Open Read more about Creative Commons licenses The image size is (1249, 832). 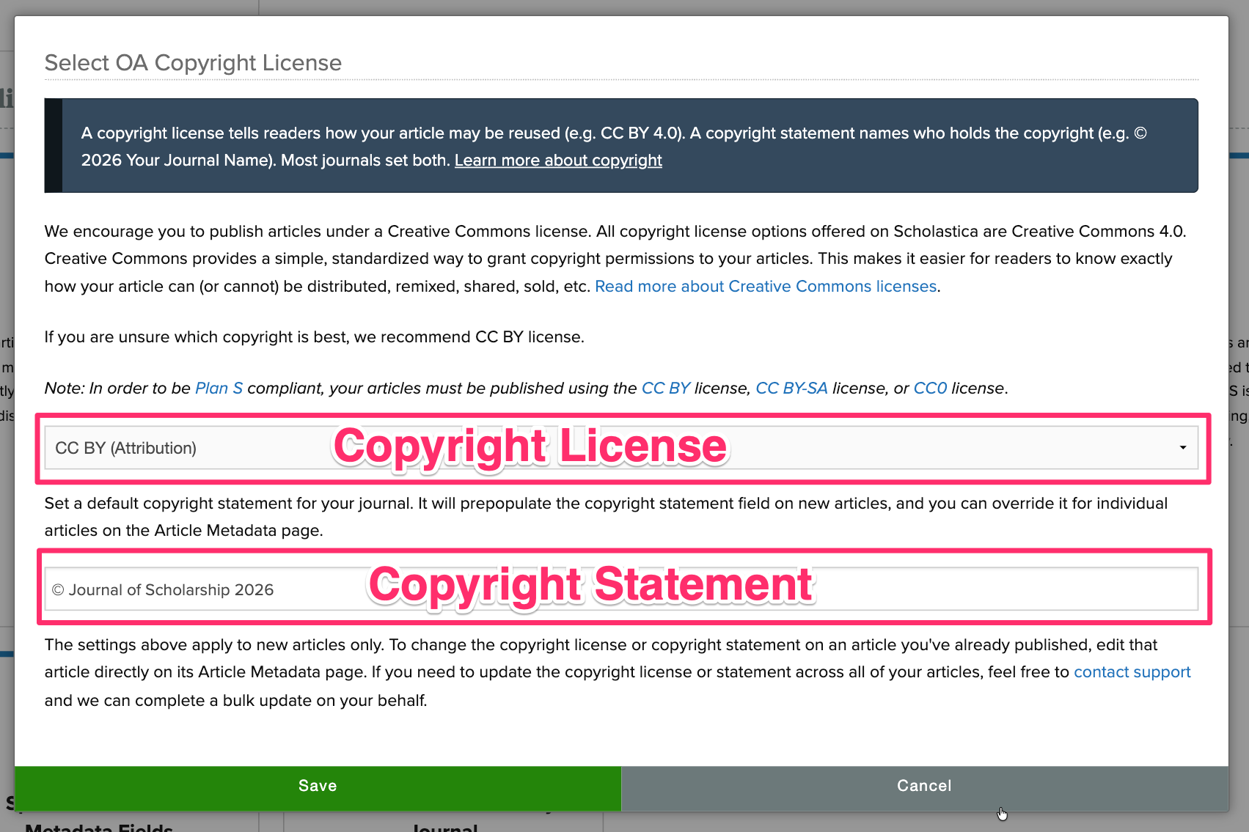click(x=766, y=287)
